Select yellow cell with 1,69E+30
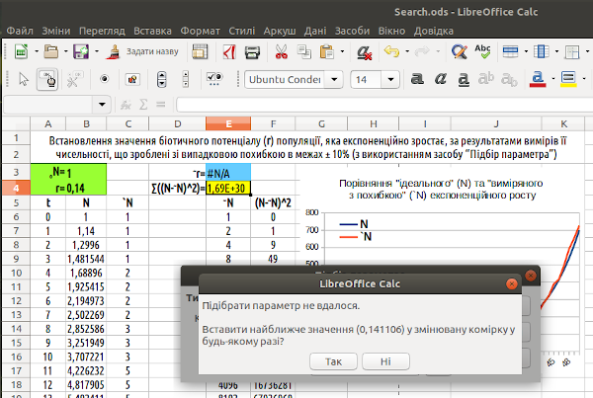Image resolution: width=593 pixels, height=398 pixels. coord(228,188)
